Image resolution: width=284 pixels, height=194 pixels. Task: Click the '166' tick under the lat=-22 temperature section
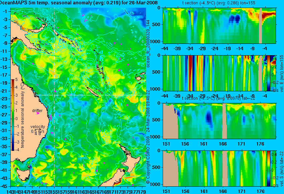click(x=223, y=144)
